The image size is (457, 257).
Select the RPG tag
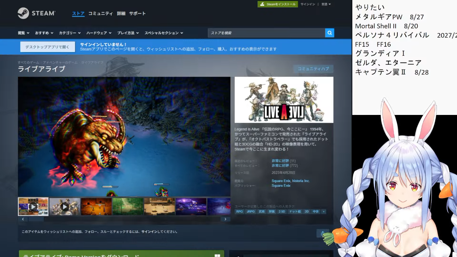click(239, 212)
